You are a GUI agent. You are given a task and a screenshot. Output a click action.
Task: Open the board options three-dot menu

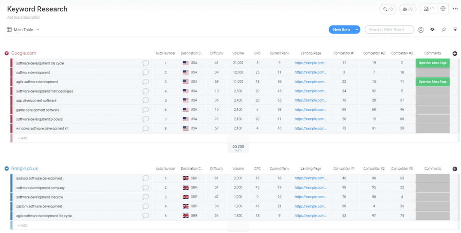coord(455,9)
